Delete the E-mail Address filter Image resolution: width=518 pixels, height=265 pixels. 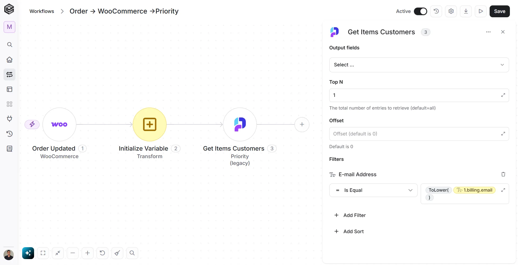[503, 174]
